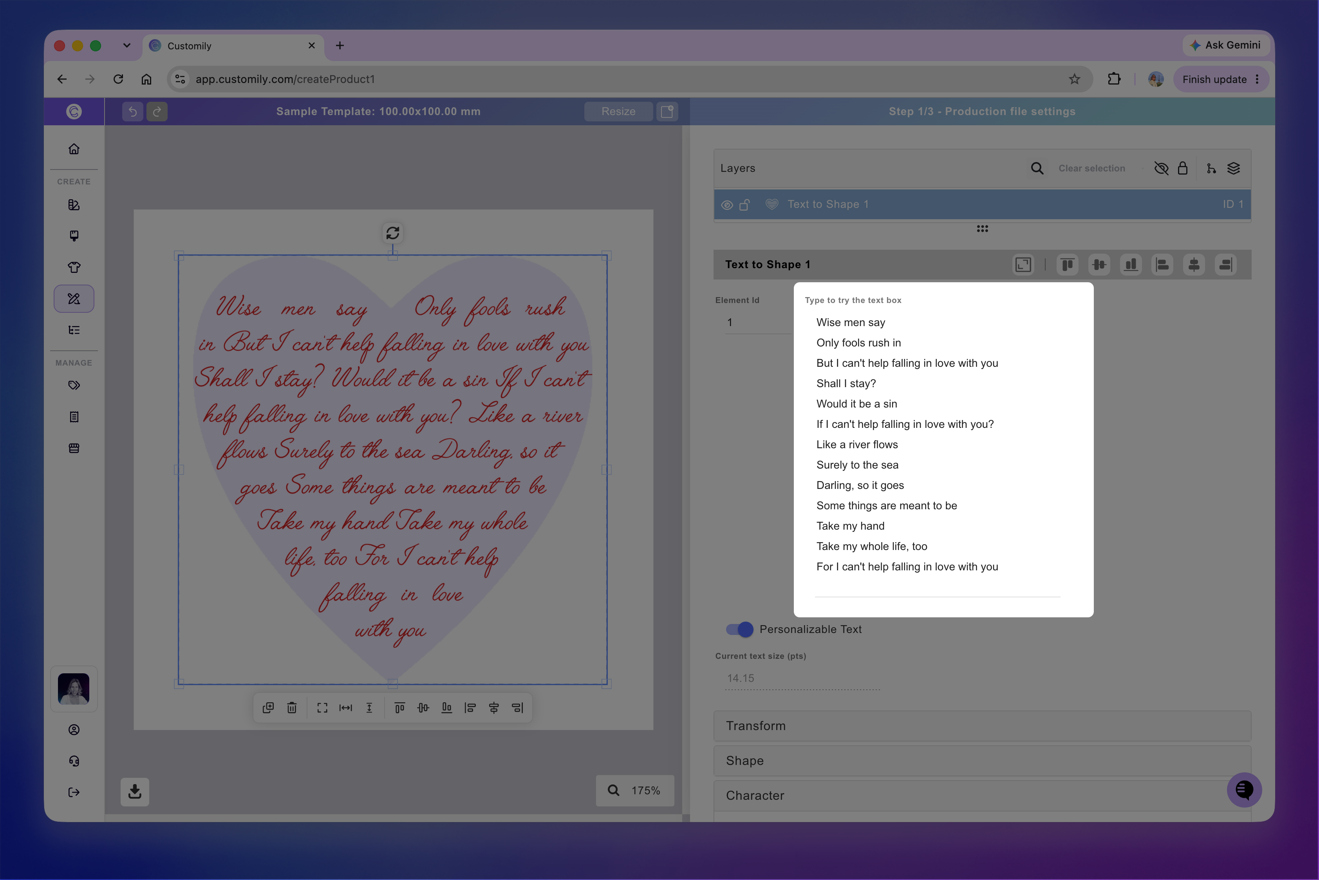Delete element with trash icon below canvas
The image size is (1319, 880).
(292, 708)
